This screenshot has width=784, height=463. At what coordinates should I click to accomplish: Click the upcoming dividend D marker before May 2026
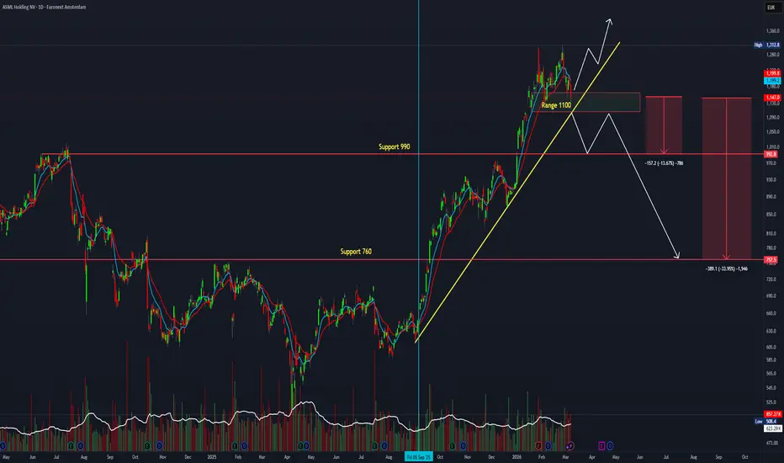click(610, 445)
